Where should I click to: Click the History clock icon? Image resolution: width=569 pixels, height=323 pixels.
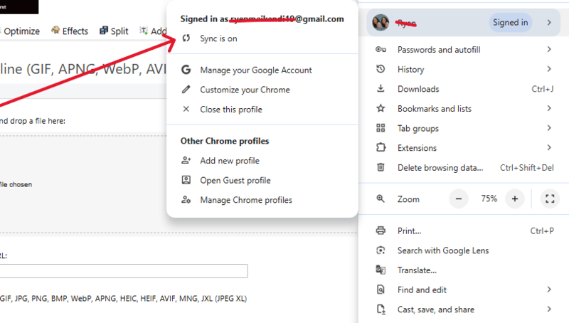point(381,69)
